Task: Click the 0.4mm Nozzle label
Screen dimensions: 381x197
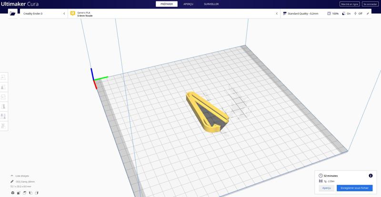Action: pos(85,16)
